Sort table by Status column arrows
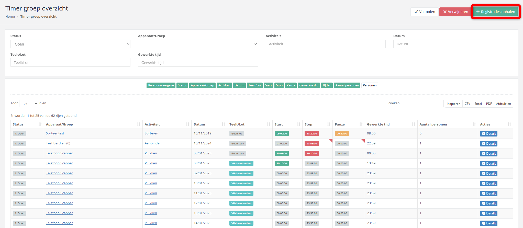Screen dimensions: 523x228 tap(40, 124)
